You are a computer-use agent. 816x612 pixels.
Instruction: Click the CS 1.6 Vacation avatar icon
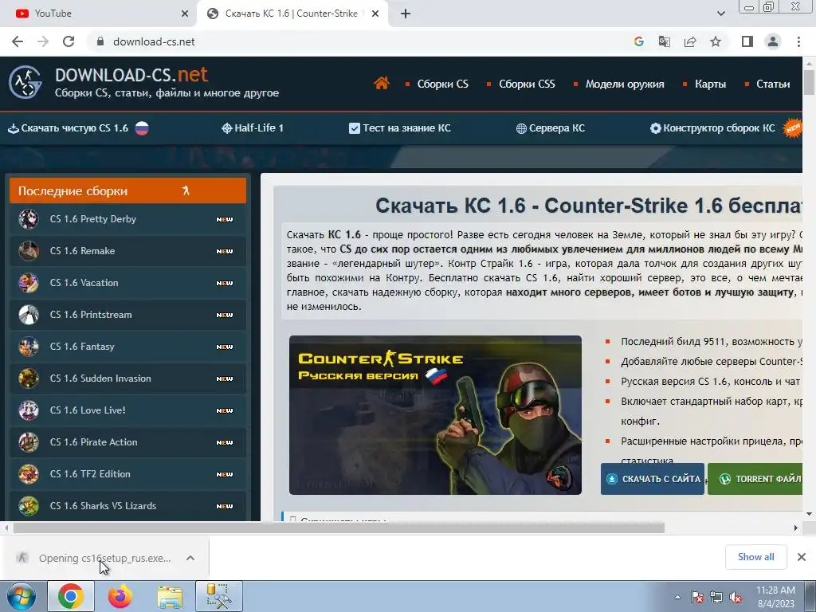point(29,283)
